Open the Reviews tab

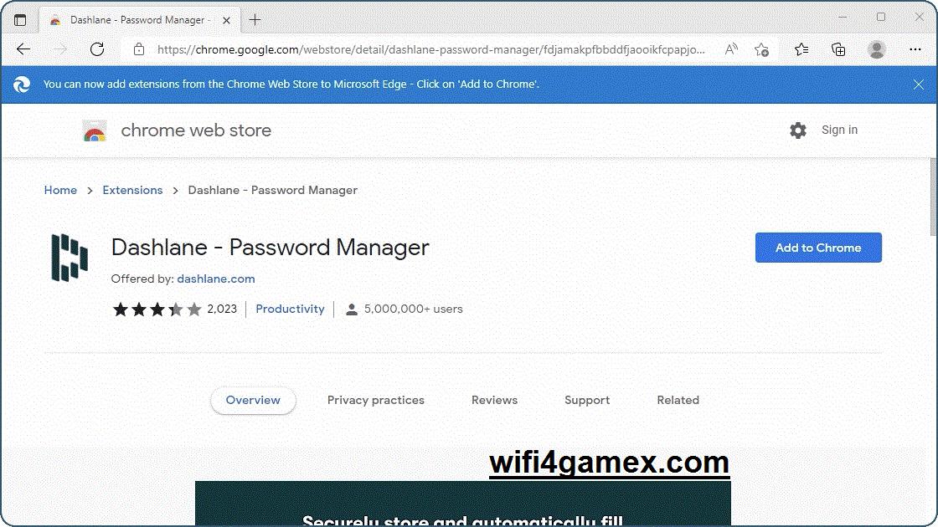(494, 401)
